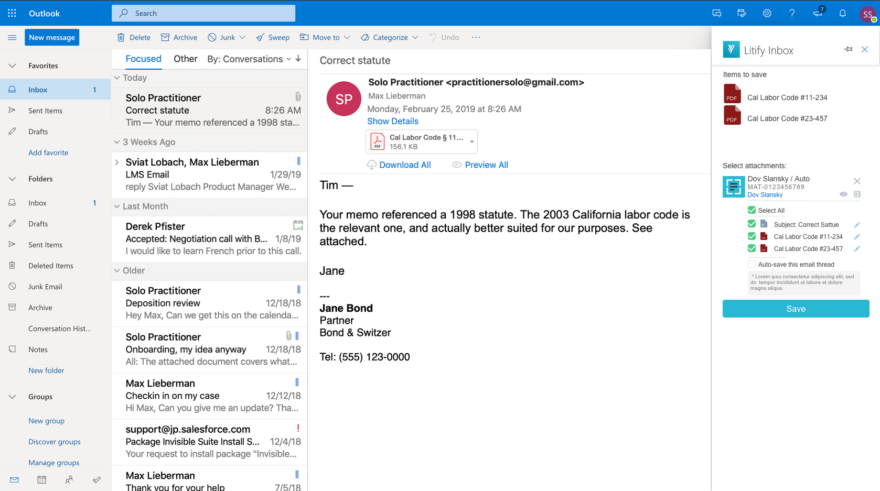Open Sent Items under Favorites

[x=56, y=111]
